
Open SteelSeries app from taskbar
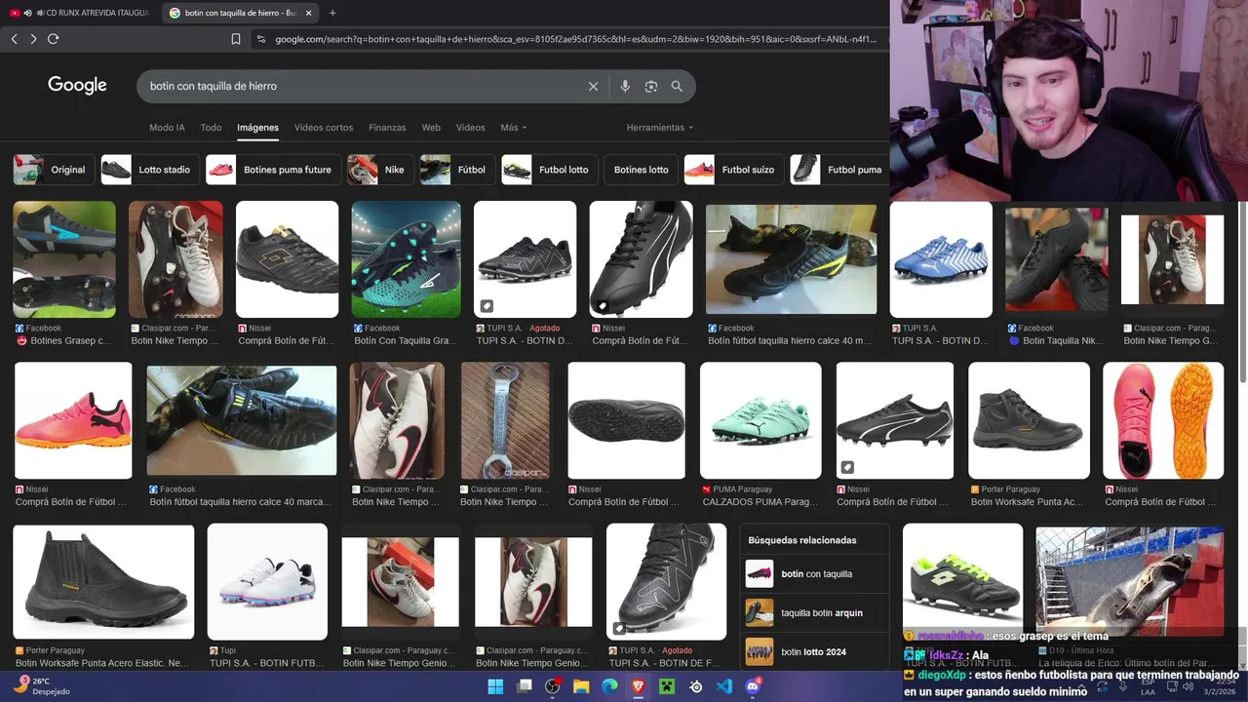coord(696,686)
